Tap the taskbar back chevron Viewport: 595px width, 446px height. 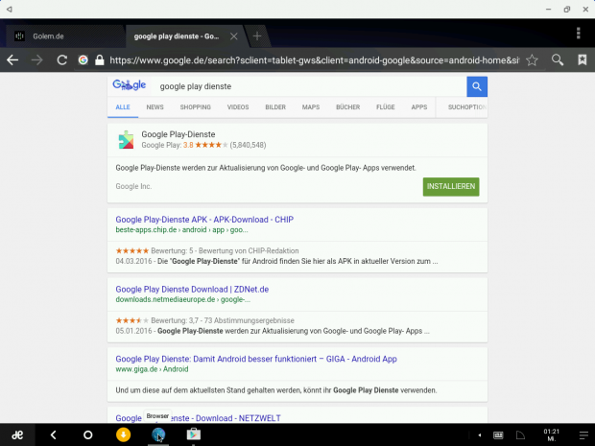pyautogui.click(x=54, y=435)
